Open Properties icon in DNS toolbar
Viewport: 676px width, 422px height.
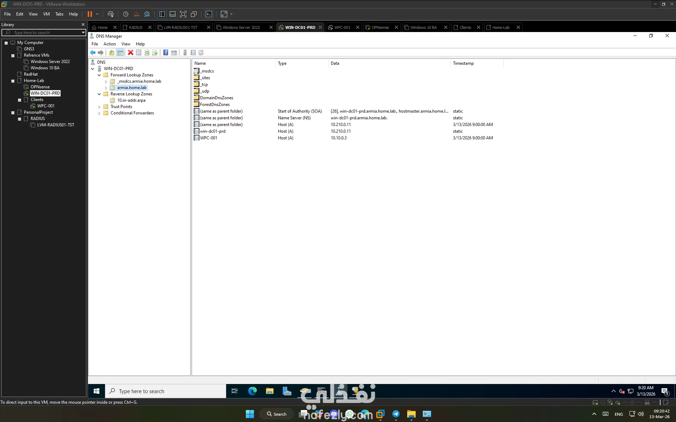click(x=139, y=52)
